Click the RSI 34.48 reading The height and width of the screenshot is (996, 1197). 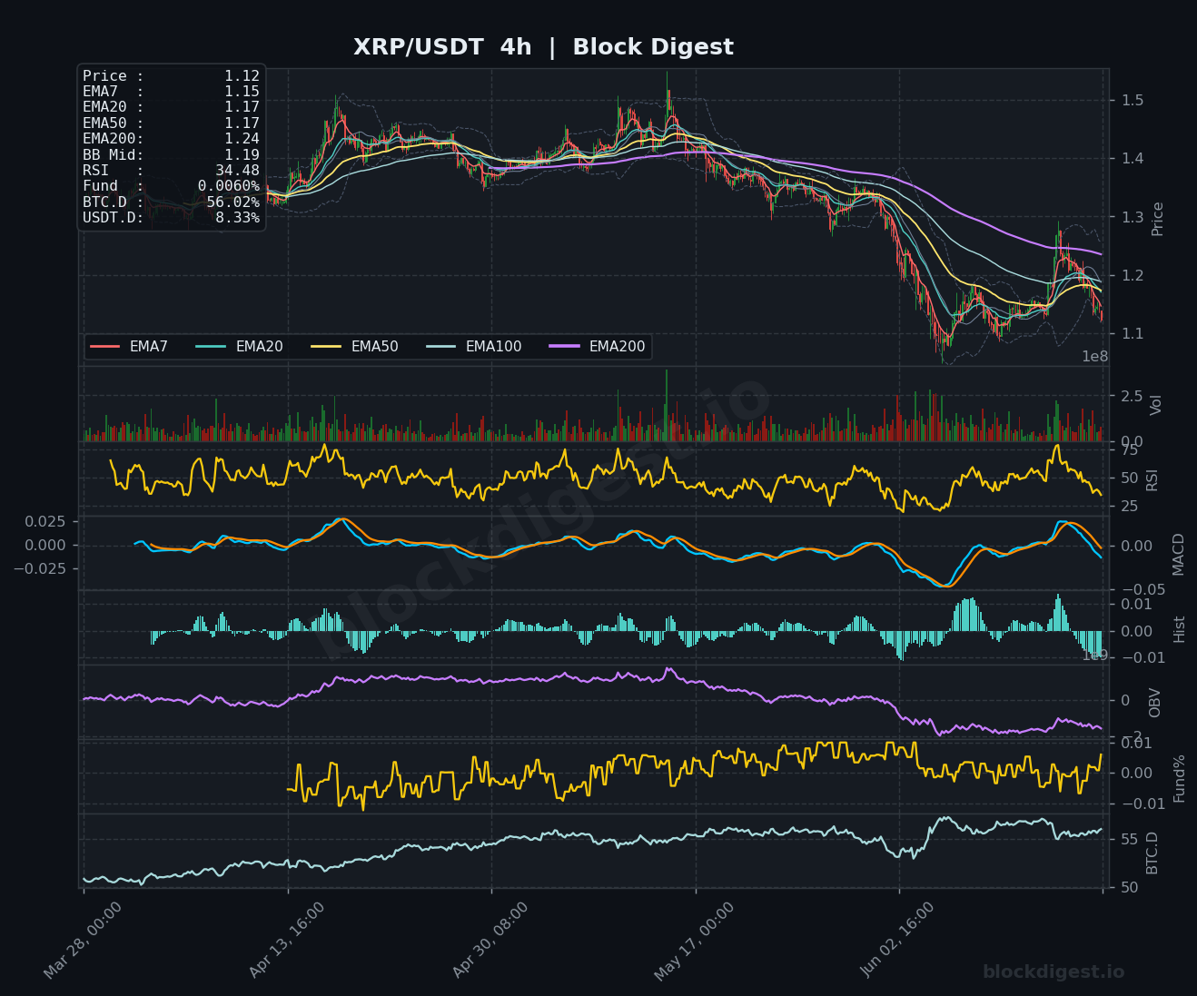[171, 171]
